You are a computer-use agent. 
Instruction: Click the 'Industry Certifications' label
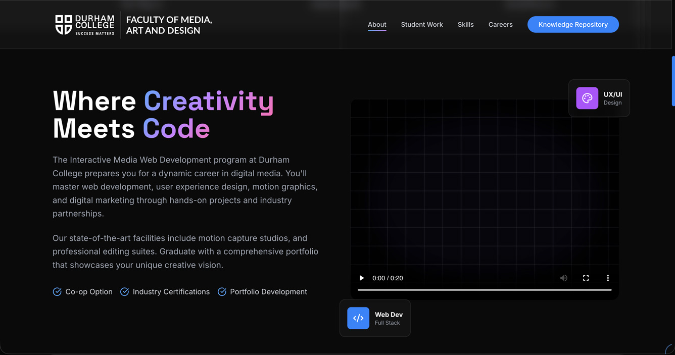tap(171, 292)
